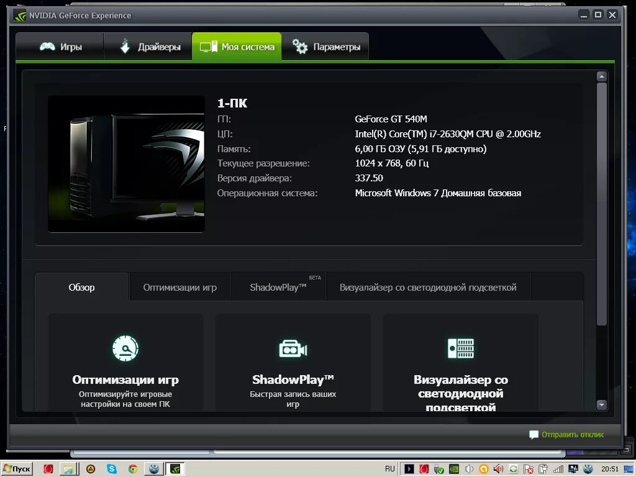Click the 1024 x 768, 60 Гц value
This screenshot has height=477, width=636.
tap(392, 163)
